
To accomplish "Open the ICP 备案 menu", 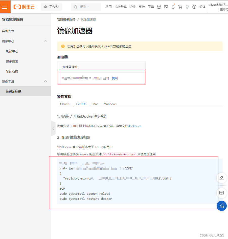I will pos(121,7).
